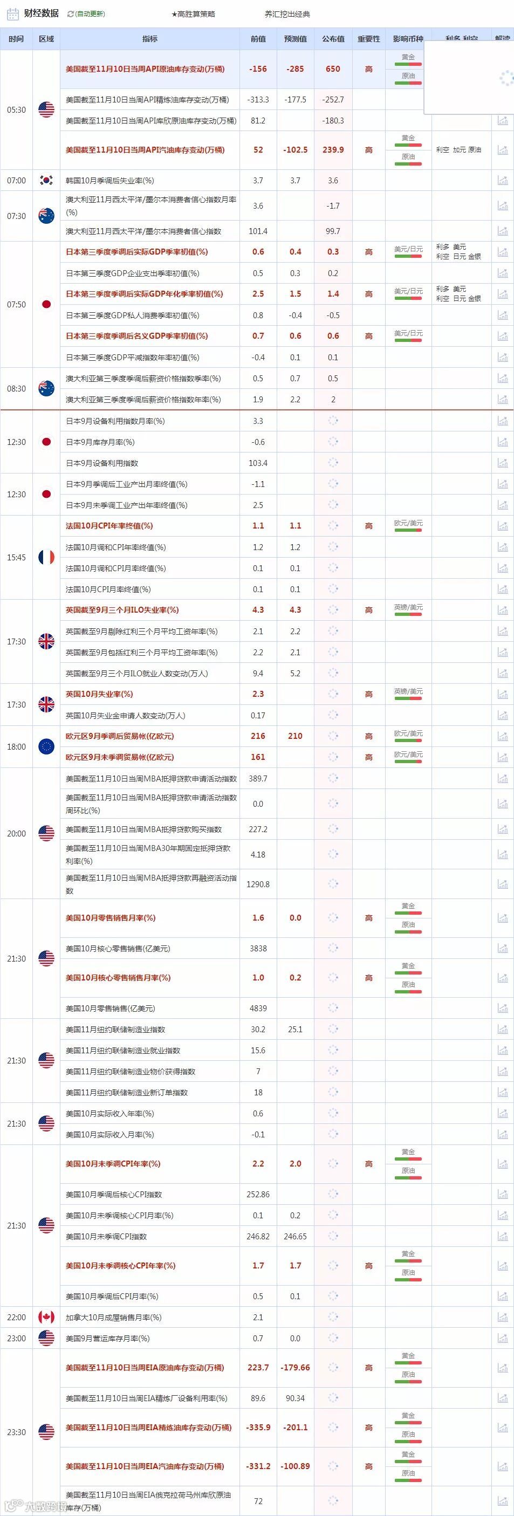Screen dimensions: 514x1516
Task: Open chart icon for EIA原油库存变动 row
Action: pyautogui.click(x=502, y=1368)
